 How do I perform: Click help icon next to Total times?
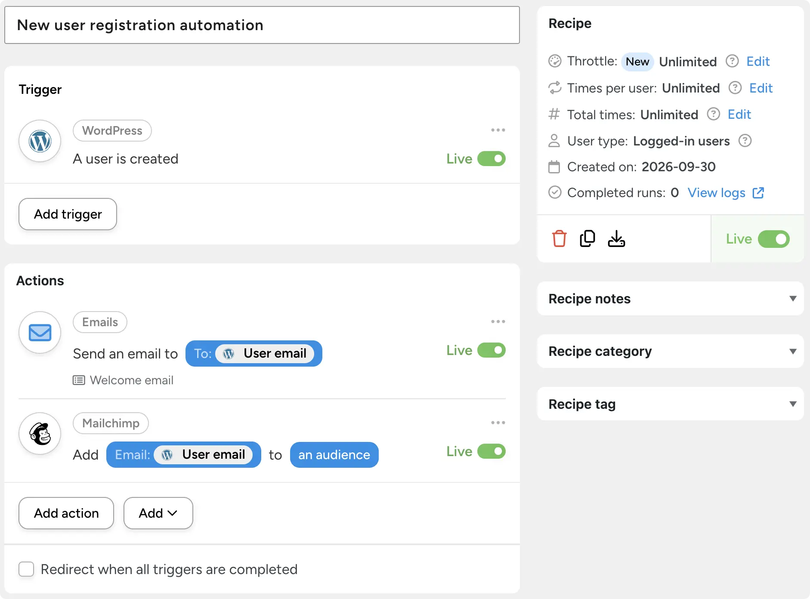coord(714,114)
